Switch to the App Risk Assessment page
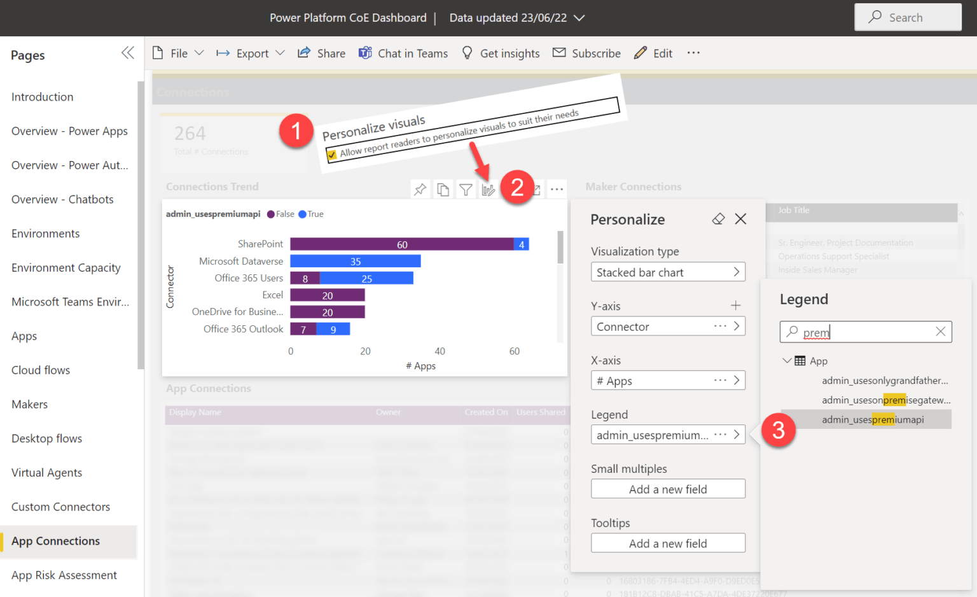The width and height of the screenshot is (977, 597). point(64,575)
